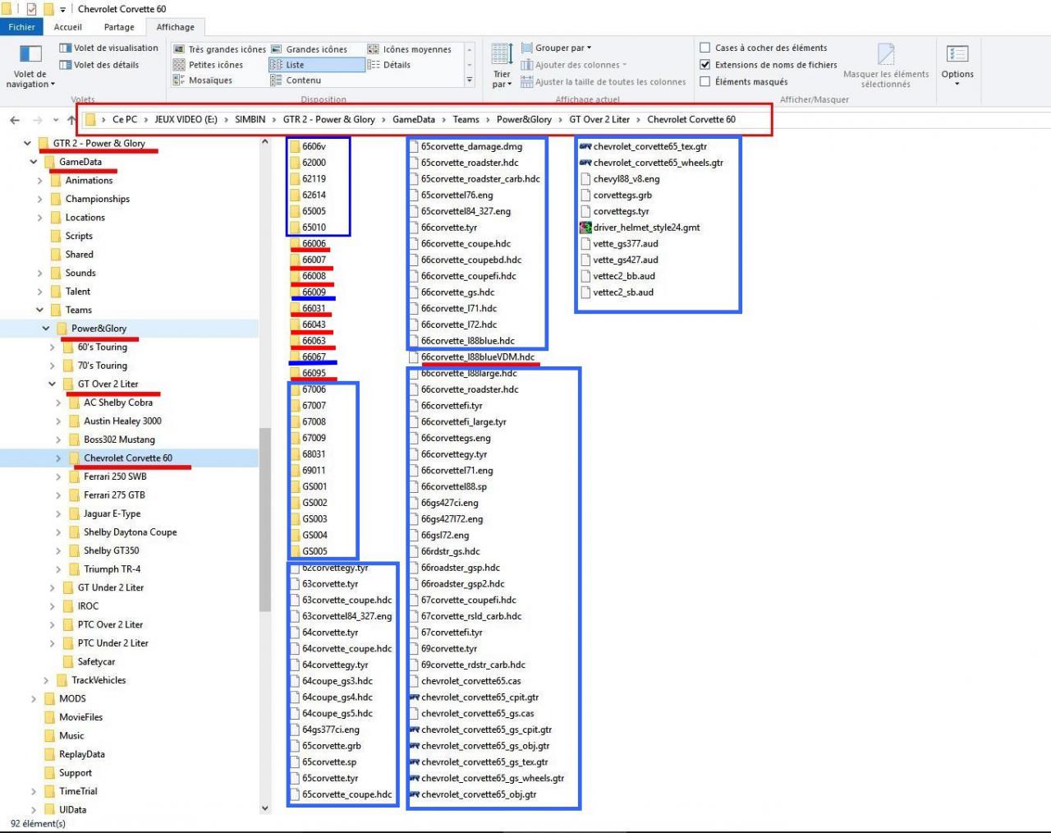Viewport: 1051px width, 833px height.
Task: Choose the Détails view layout
Action: point(388,65)
